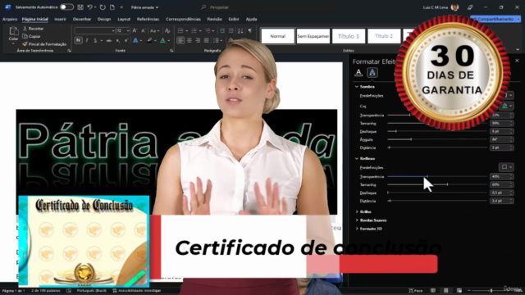Toggle underline S button
The width and height of the screenshot is (525, 295).
coord(95,40)
